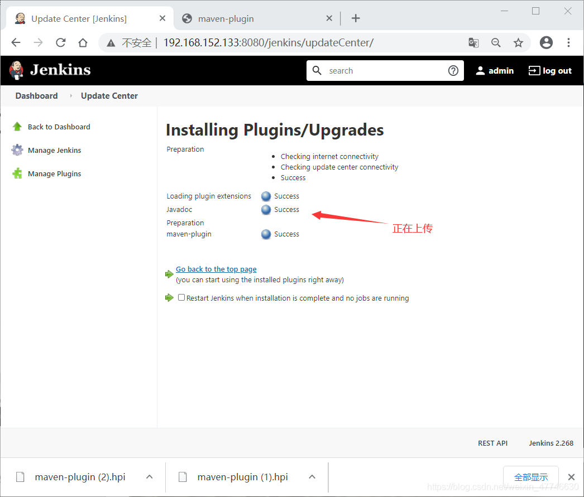
Task: Click the puzzle piece Manage Plugins icon
Action: pos(17,173)
